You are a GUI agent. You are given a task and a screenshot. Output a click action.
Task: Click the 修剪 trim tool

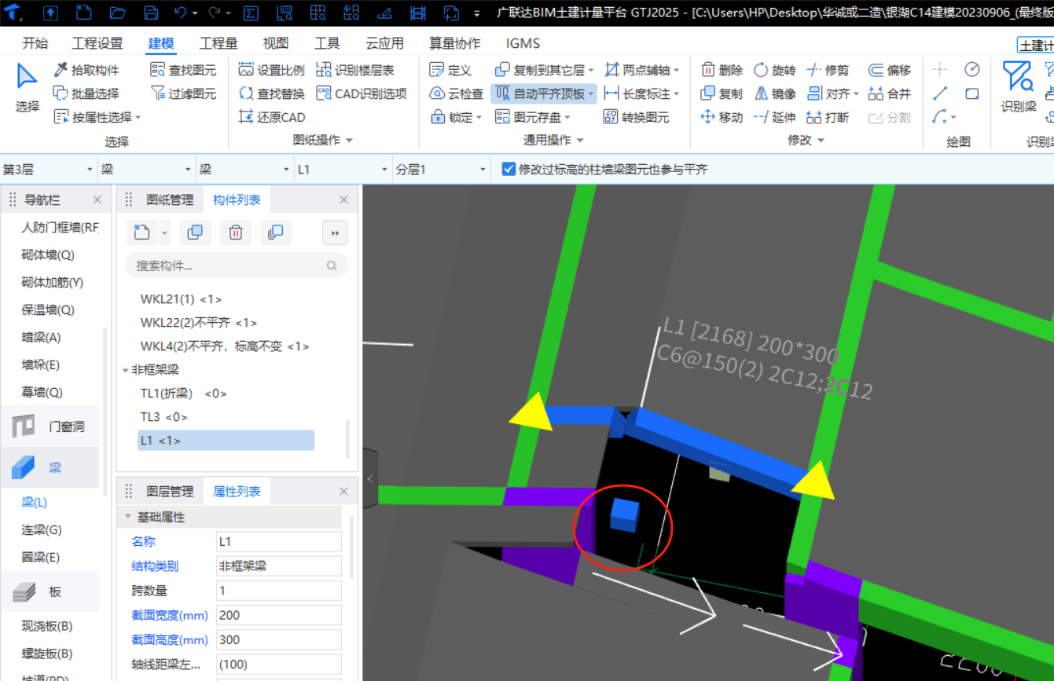[828, 70]
